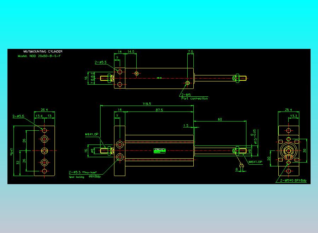
Task: Select the "2-M5X0.8PX8dp" thread callout
Action: click(293, 180)
